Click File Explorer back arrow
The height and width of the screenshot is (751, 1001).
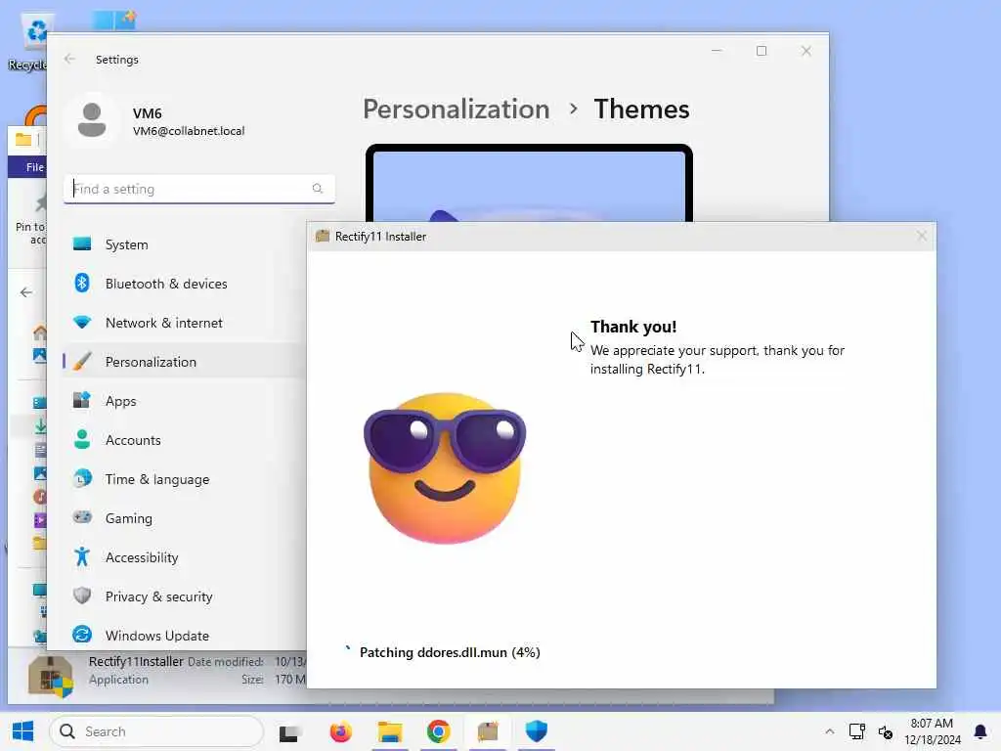(x=26, y=292)
